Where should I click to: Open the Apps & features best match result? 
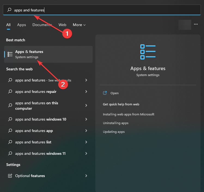48,54
